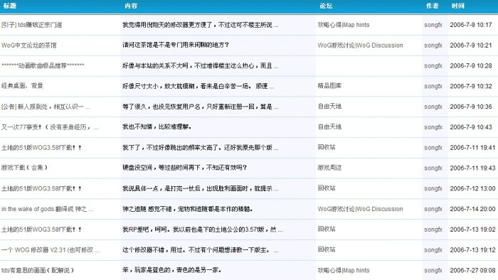
Task: Go to the 精品图库 forum
Action: [329, 85]
